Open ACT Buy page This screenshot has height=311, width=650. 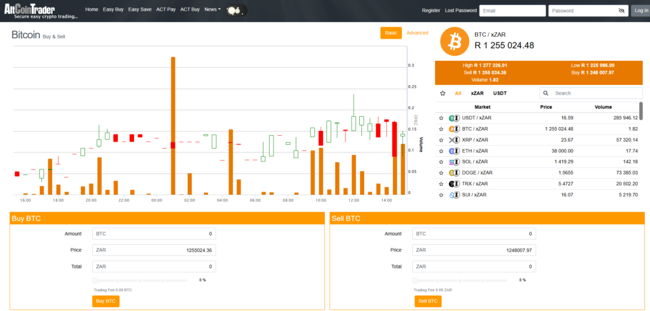click(x=190, y=9)
